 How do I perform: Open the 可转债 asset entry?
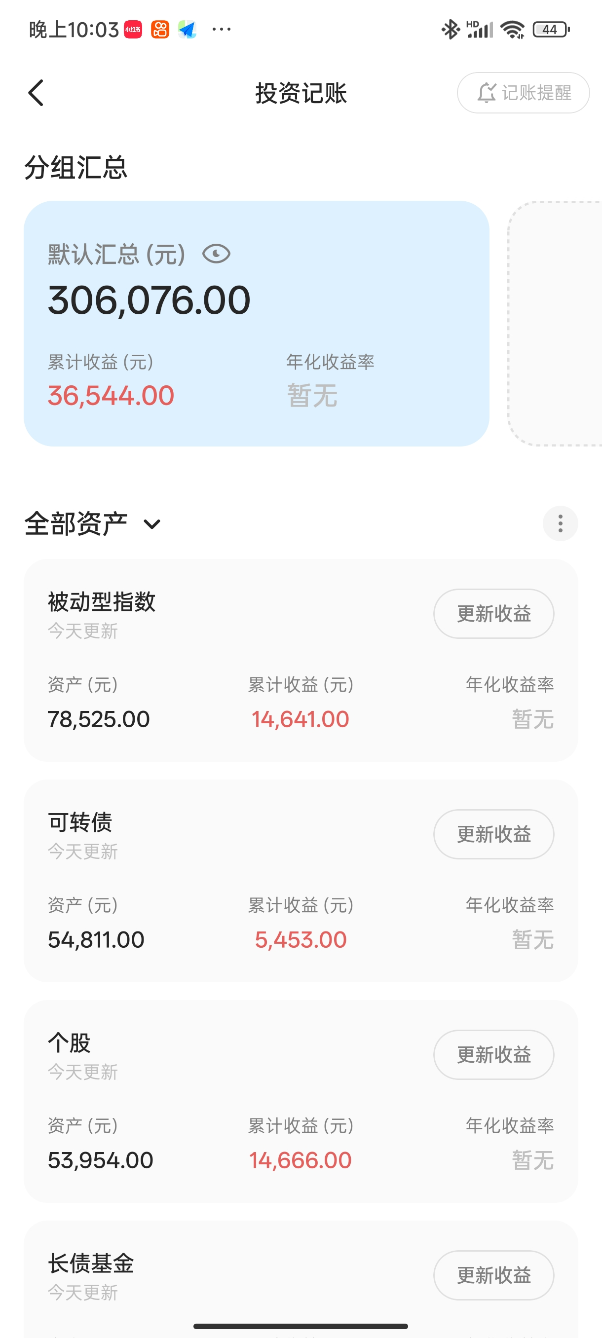click(x=80, y=822)
